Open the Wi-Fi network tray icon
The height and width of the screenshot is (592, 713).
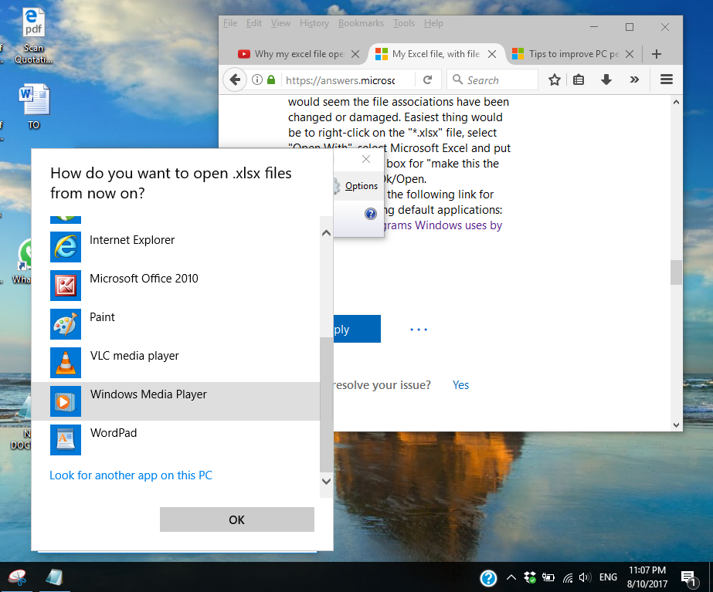568,578
